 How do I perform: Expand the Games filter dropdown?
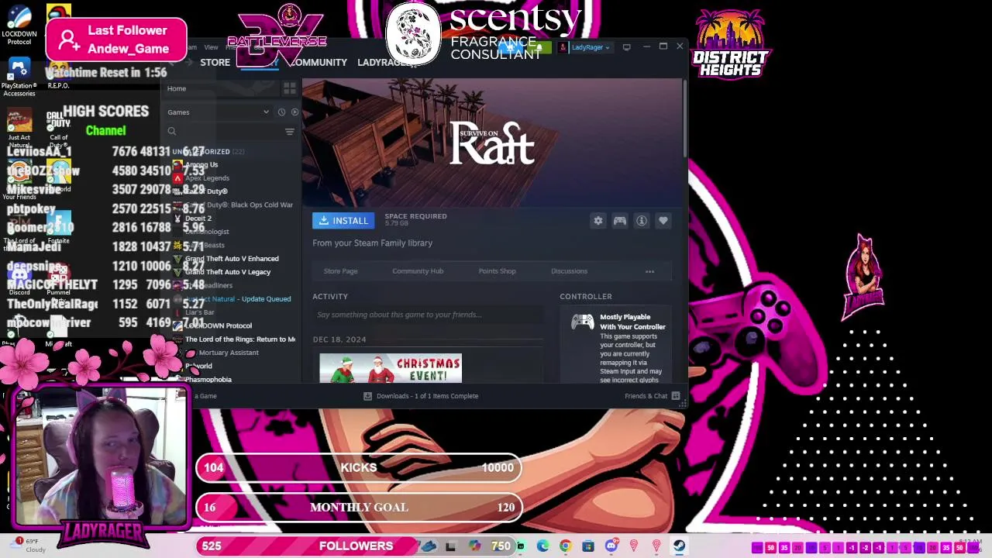pos(218,112)
